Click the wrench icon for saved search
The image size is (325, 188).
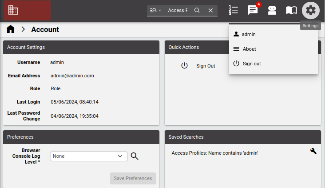pos(313,151)
